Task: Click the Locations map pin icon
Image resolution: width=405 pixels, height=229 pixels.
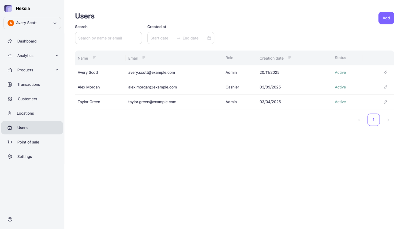Action: coord(10,113)
